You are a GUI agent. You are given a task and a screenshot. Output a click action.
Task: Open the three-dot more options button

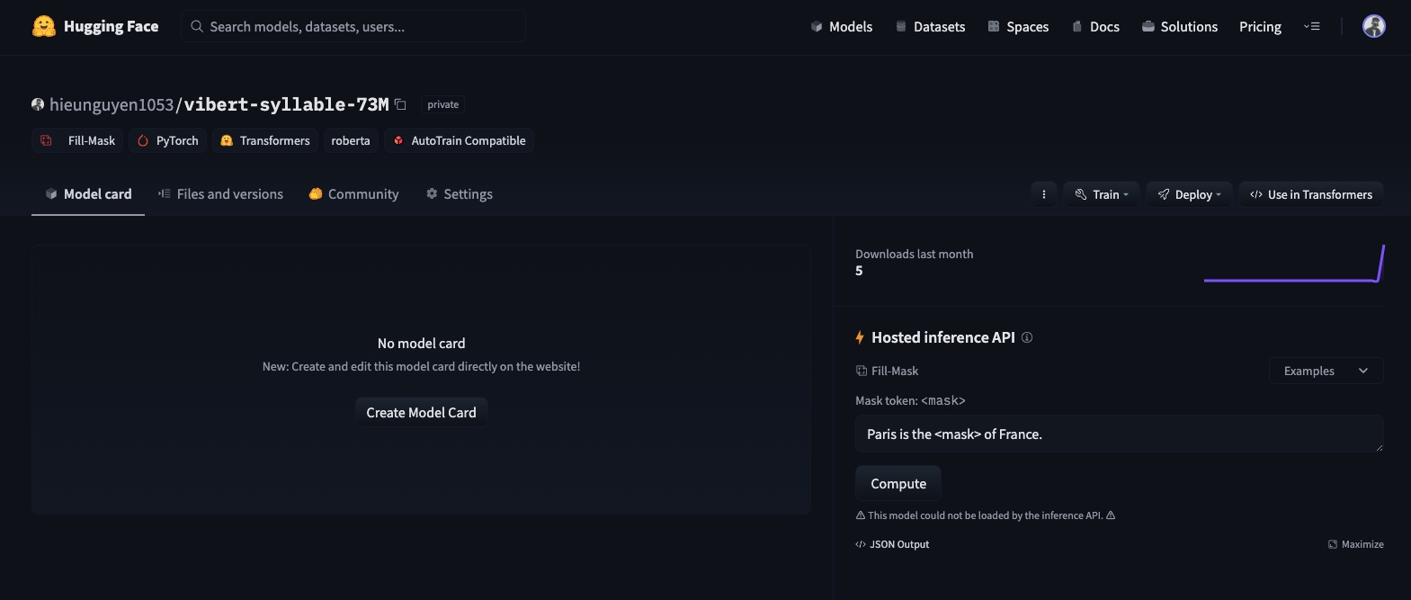[1043, 194]
